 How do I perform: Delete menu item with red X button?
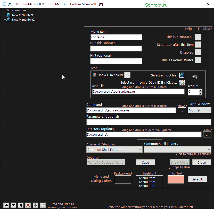pos(28,205)
